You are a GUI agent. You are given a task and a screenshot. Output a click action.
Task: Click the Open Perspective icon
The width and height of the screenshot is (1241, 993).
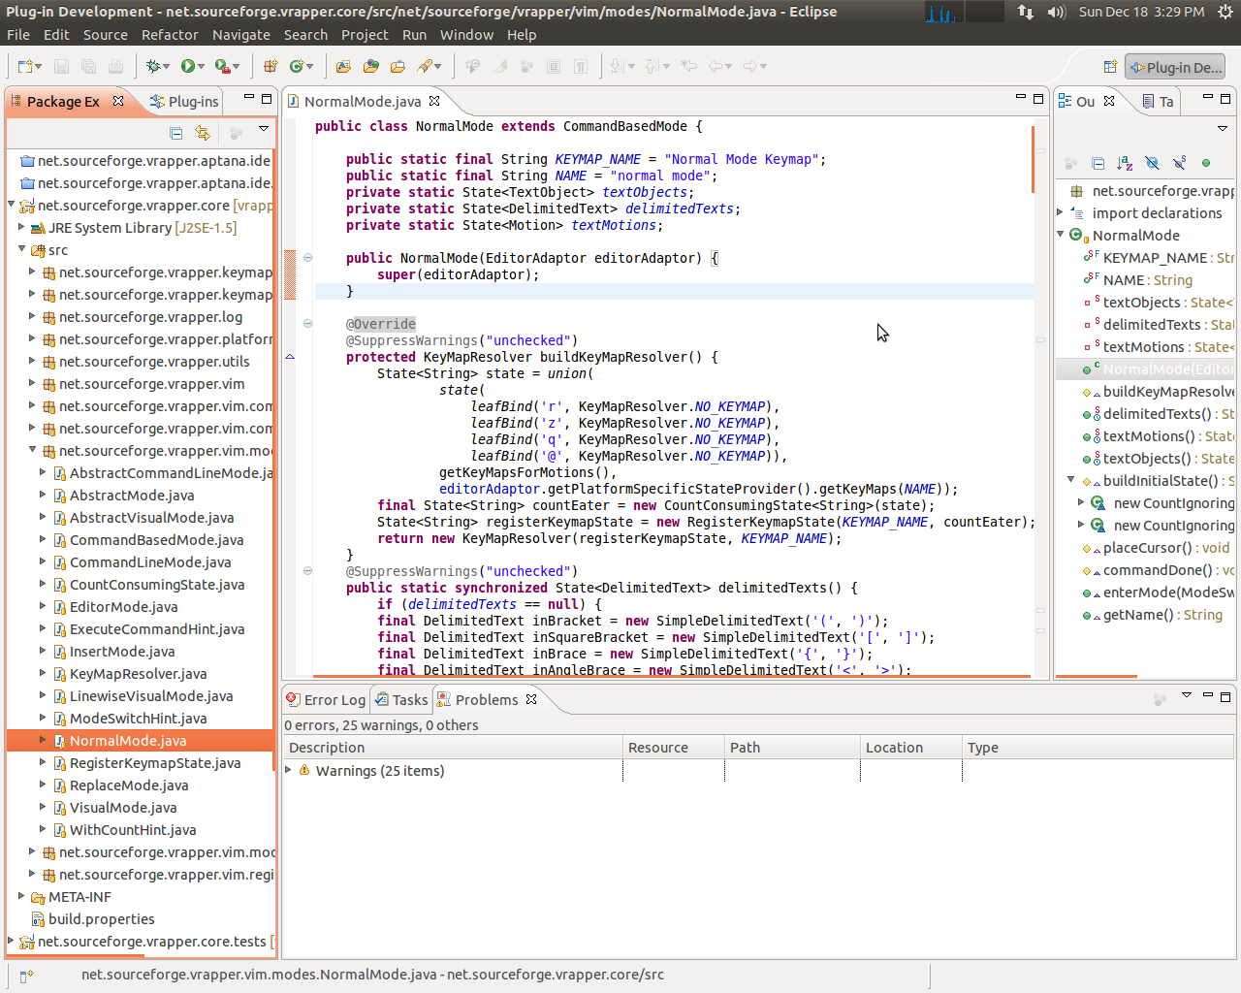1110,67
